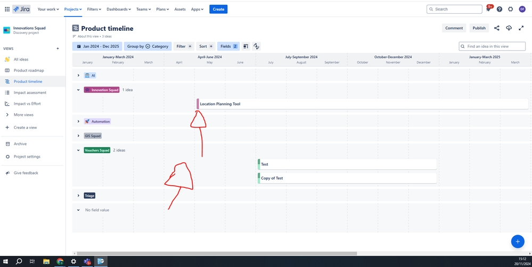Click the blue Create button

tap(218, 9)
